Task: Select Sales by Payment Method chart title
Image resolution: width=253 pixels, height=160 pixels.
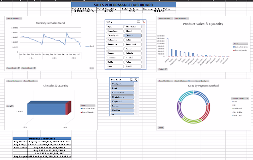Action: tap(203, 86)
